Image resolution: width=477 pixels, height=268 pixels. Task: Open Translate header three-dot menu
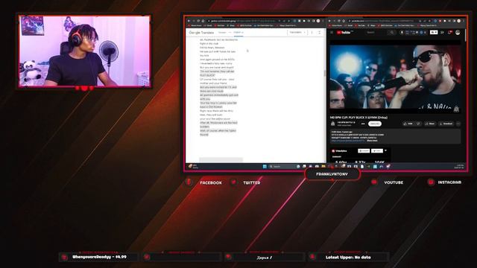[x=312, y=32]
